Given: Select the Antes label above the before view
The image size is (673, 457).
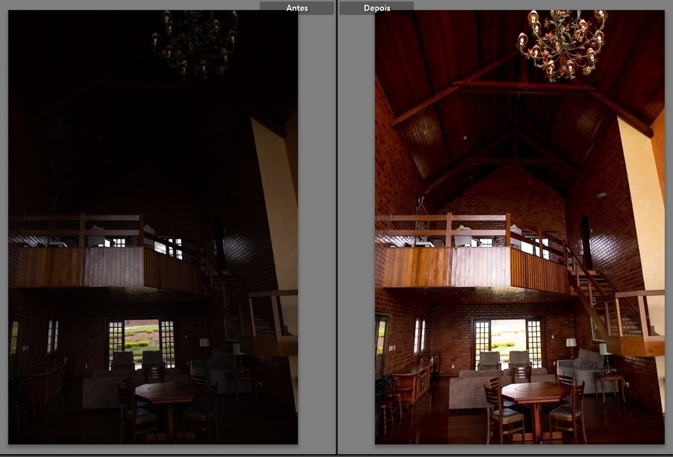Looking at the screenshot, I should (x=297, y=8).
